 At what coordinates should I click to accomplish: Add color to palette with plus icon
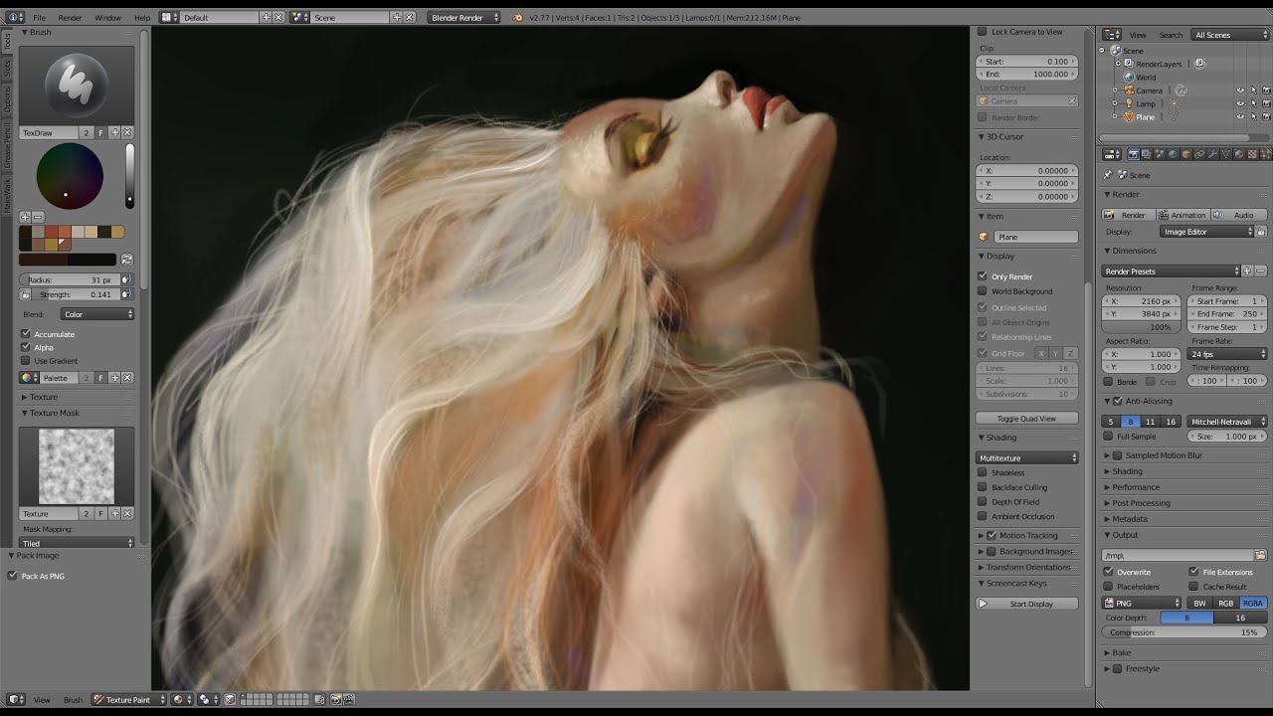pos(25,217)
